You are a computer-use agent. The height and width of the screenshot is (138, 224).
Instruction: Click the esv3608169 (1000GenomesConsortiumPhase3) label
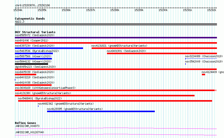coord(45,88)
